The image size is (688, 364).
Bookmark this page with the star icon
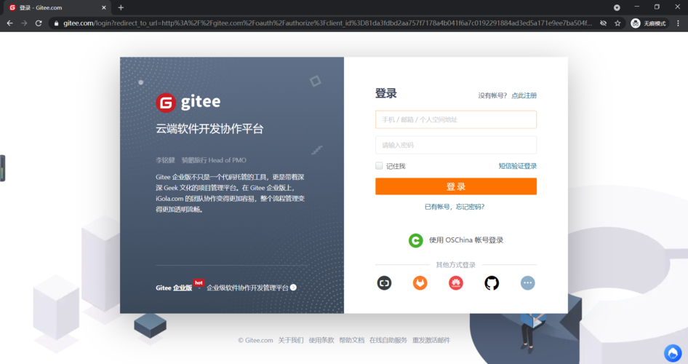coord(617,23)
